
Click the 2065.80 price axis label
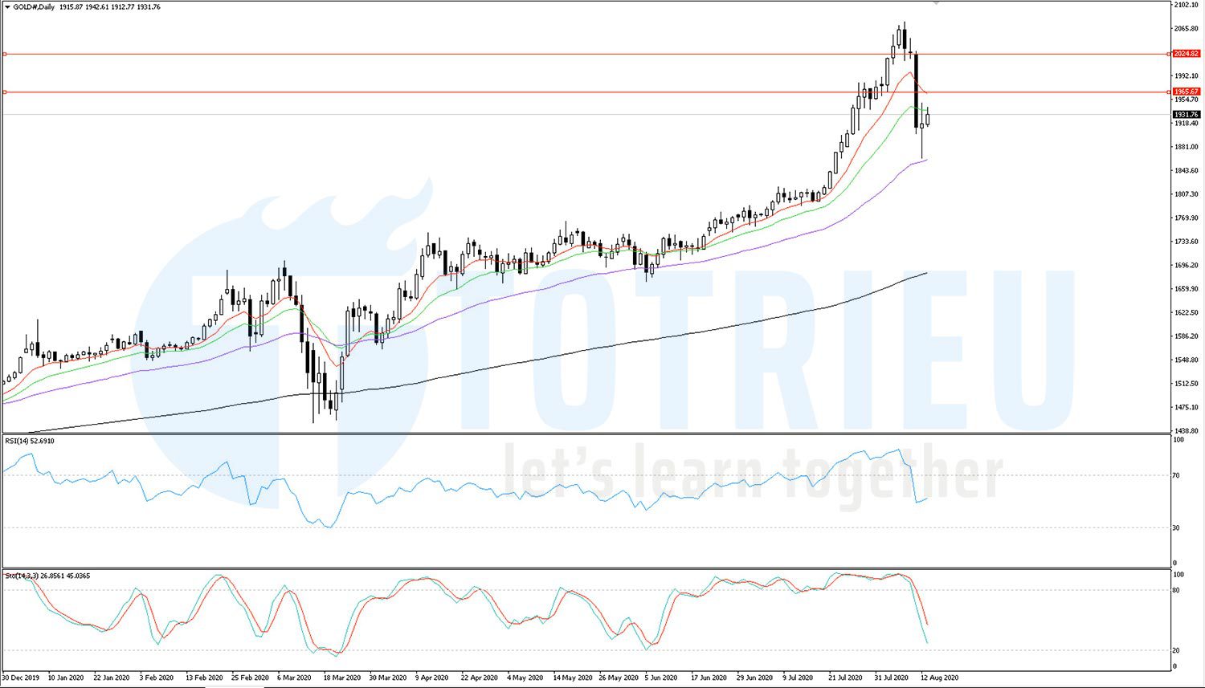[1186, 29]
